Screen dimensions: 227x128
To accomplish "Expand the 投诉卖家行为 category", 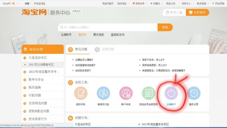I will pyautogui.click(x=25, y=119).
